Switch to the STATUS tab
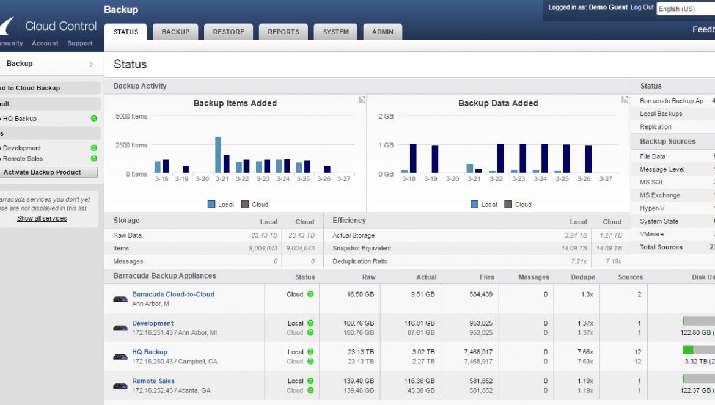The width and height of the screenshot is (715, 405). (x=126, y=32)
